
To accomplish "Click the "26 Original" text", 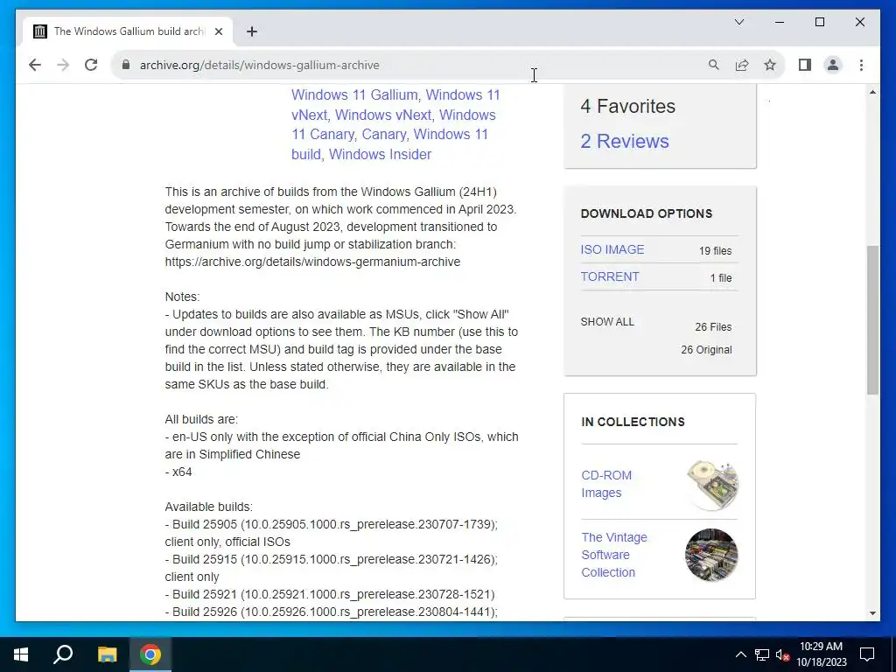I will pyautogui.click(x=706, y=350).
